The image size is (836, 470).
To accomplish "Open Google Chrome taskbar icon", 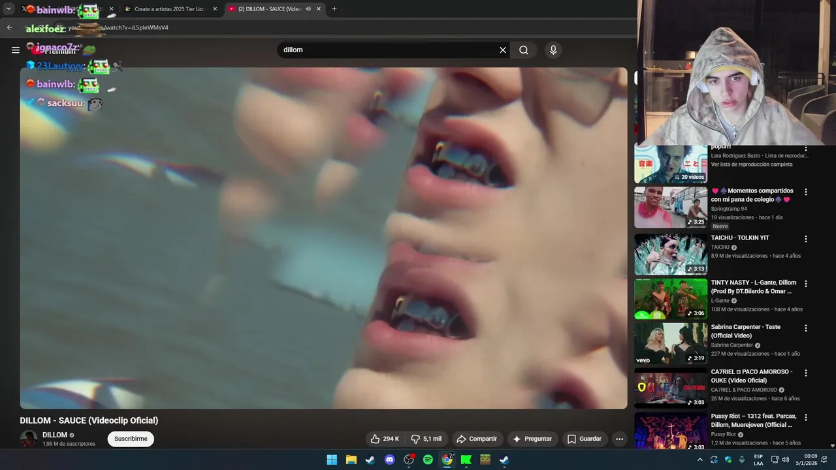I will [447, 460].
